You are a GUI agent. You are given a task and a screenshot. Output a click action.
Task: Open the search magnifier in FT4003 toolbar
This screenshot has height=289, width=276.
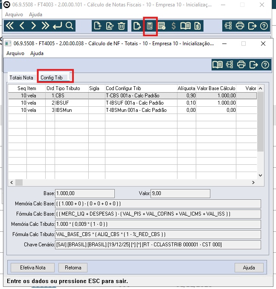pos(70,26)
